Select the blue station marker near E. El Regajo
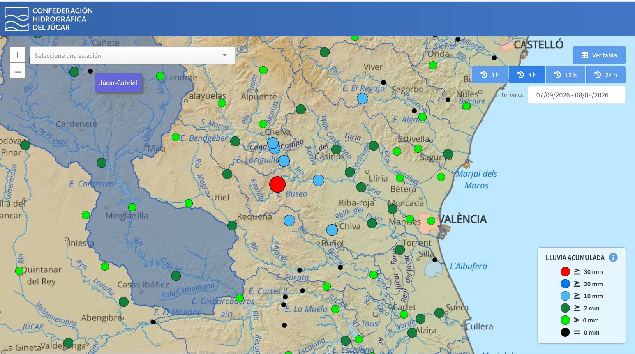 click(x=363, y=99)
